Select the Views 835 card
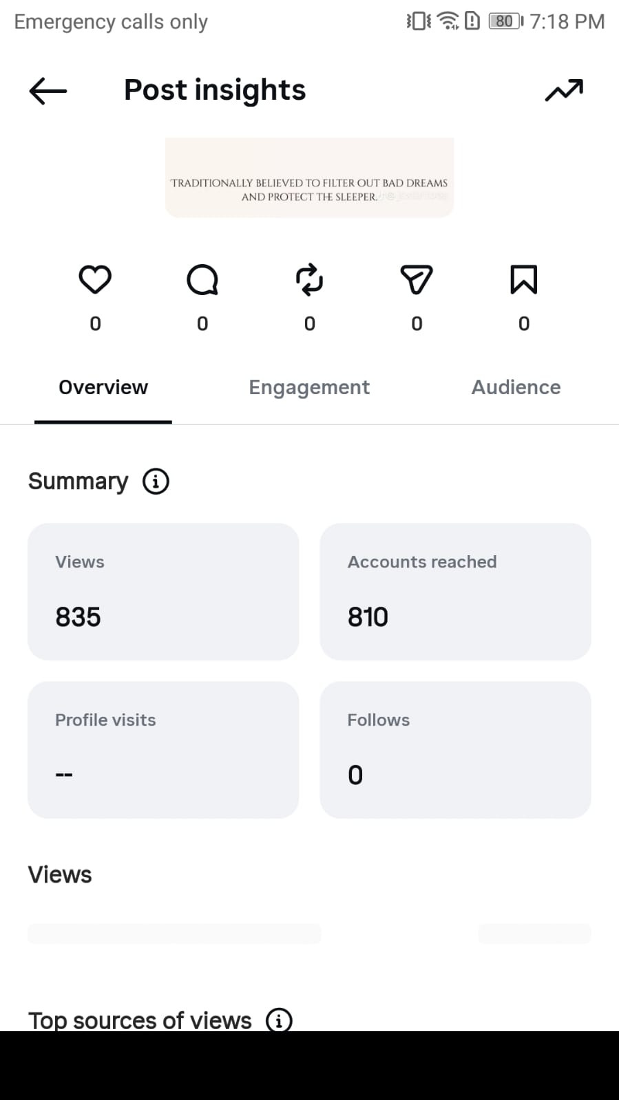 click(163, 592)
